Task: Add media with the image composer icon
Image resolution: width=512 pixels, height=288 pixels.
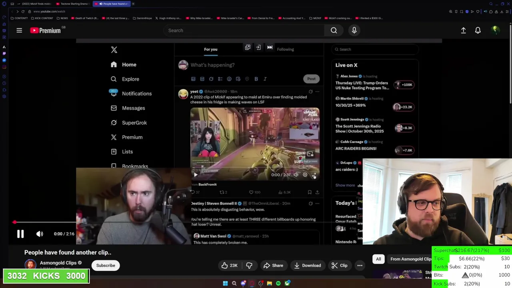Action: (193, 79)
